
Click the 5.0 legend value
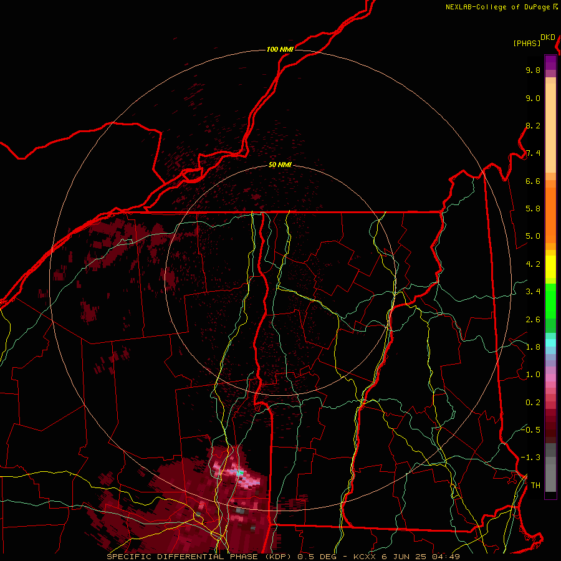pyautogui.click(x=533, y=236)
